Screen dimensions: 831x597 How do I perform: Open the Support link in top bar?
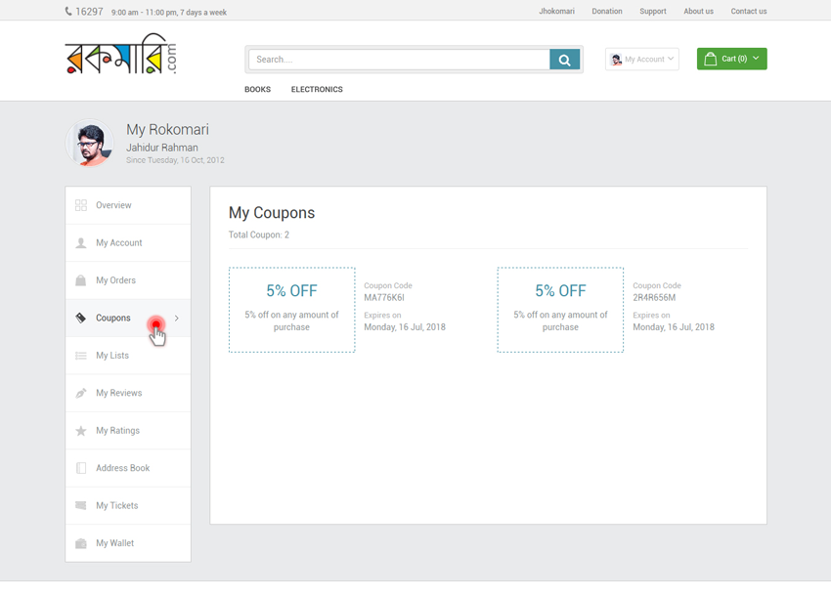coord(652,12)
